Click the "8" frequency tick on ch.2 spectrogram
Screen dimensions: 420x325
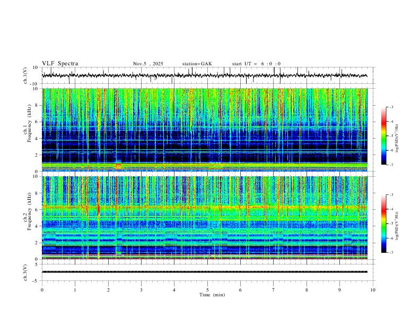pyautogui.click(x=37, y=193)
